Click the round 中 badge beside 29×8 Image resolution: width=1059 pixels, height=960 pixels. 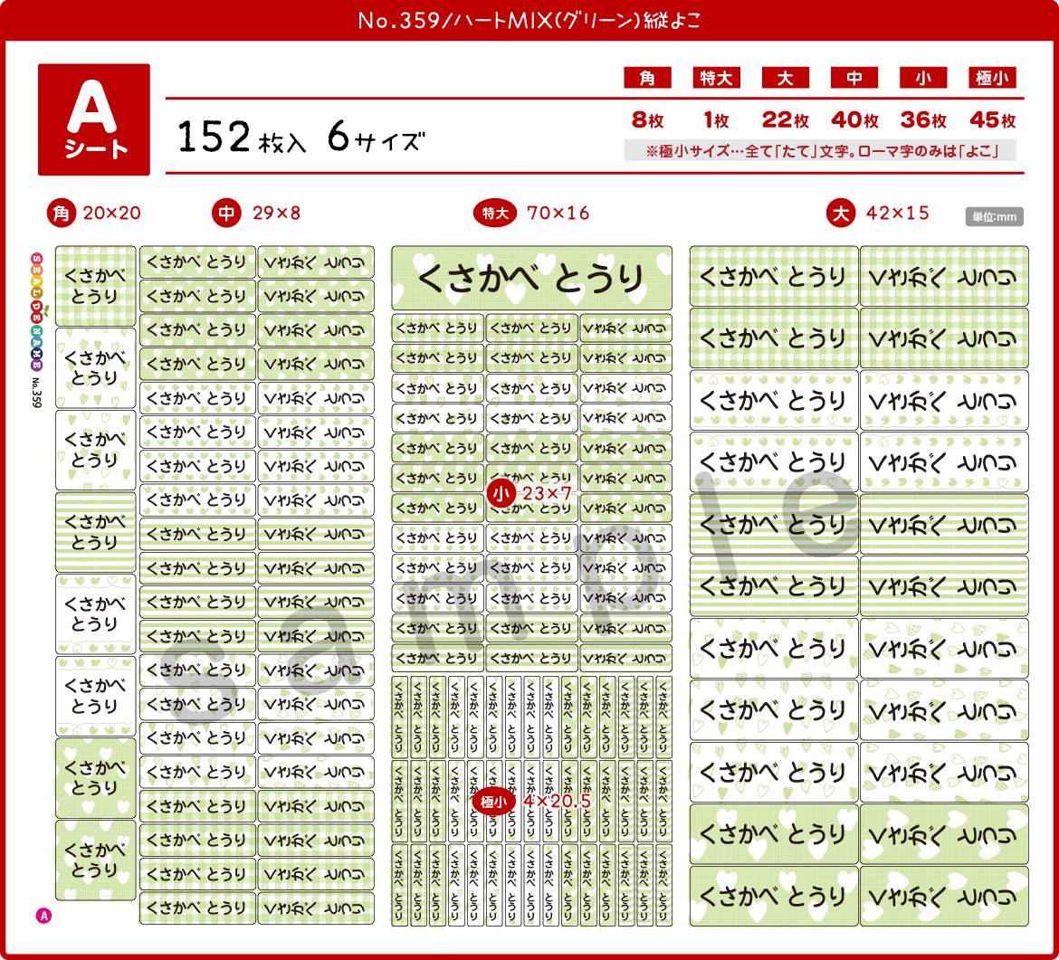point(226,214)
